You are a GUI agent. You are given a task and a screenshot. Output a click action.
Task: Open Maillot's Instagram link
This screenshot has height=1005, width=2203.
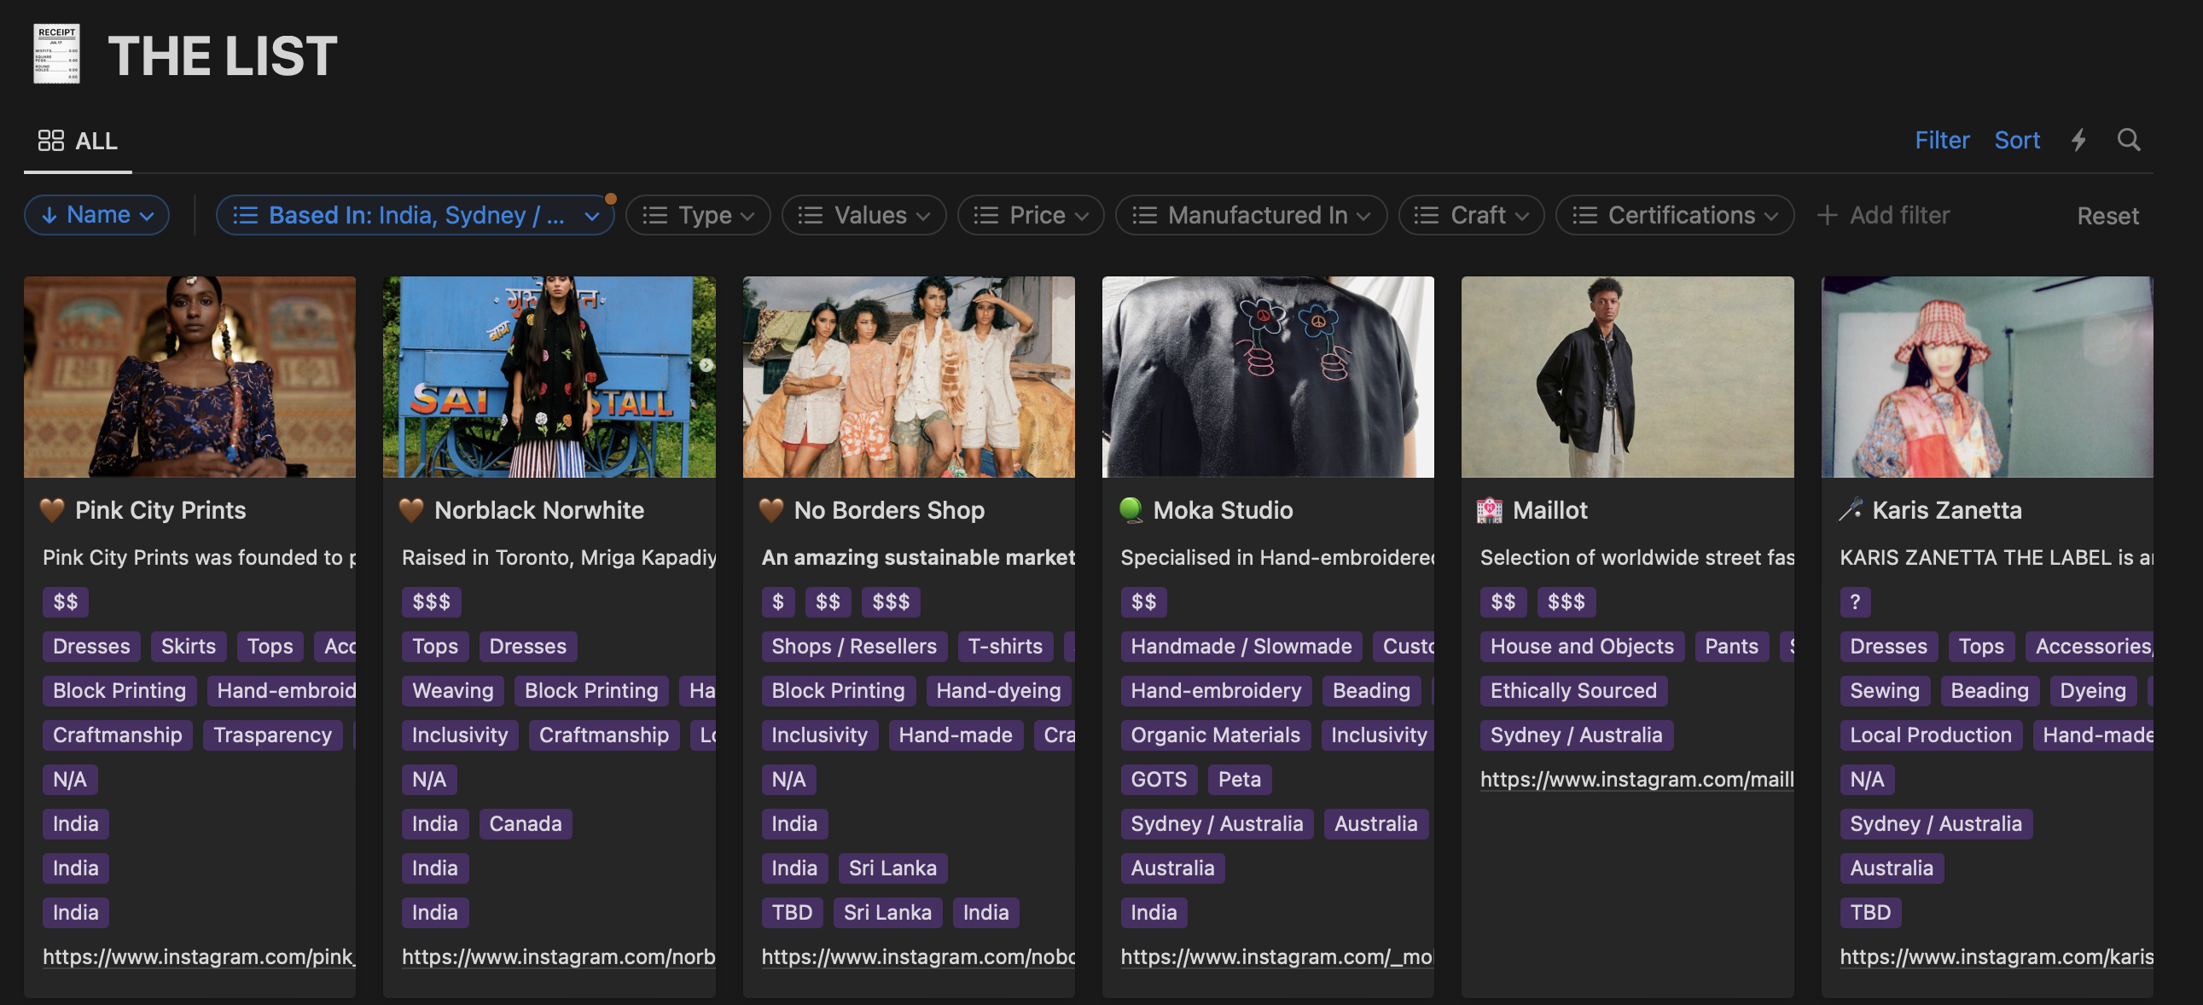click(x=1636, y=779)
